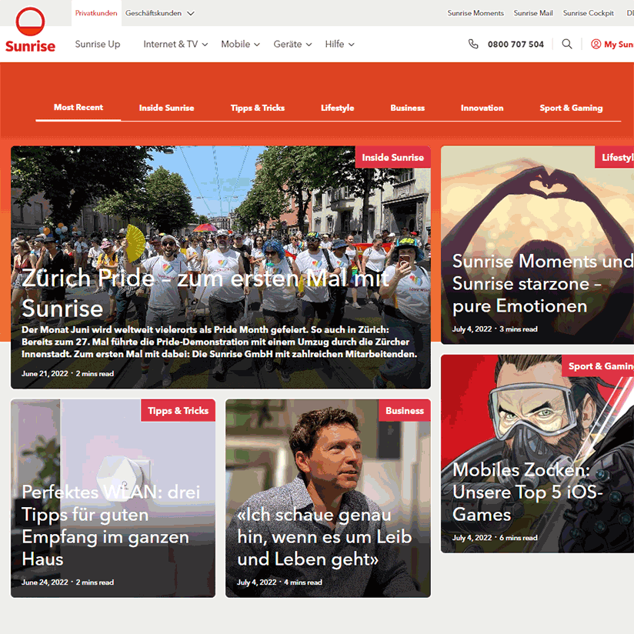This screenshot has height=634, width=634.
Task: Open the Mobiles Zocken iOS-Games article
Action: (x=537, y=454)
